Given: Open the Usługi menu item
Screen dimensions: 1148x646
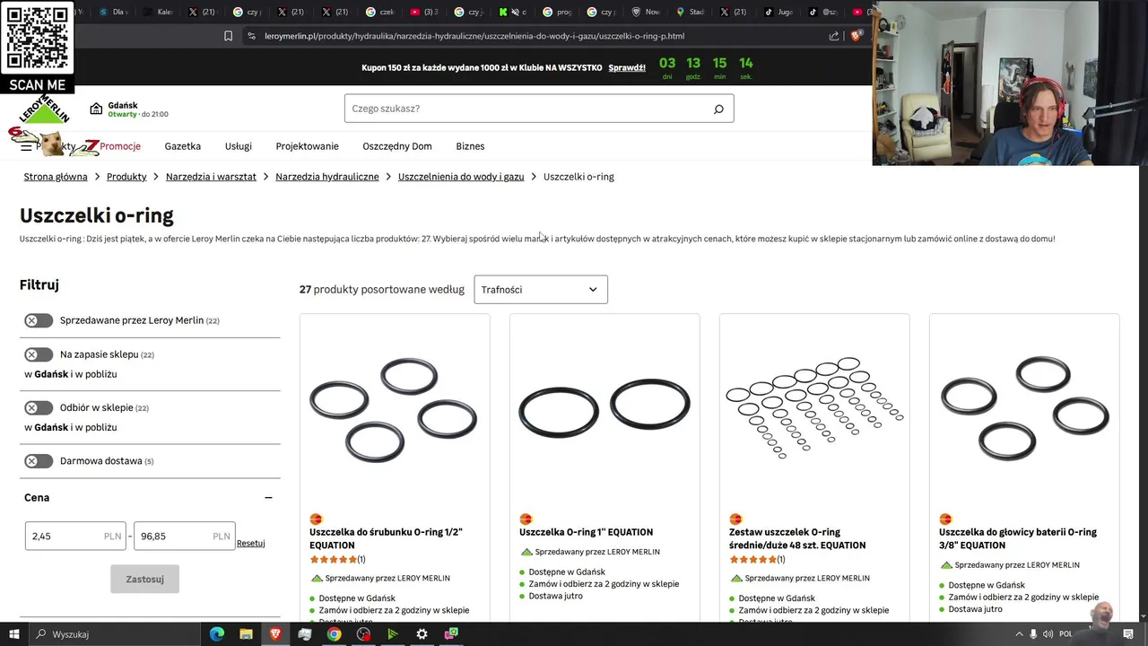Looking at the screenshot, I should coord(239,146).
